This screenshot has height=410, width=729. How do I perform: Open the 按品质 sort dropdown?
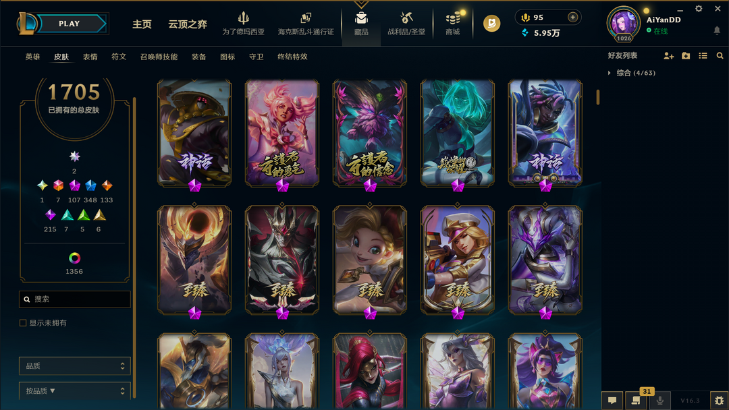coord(74,391)
